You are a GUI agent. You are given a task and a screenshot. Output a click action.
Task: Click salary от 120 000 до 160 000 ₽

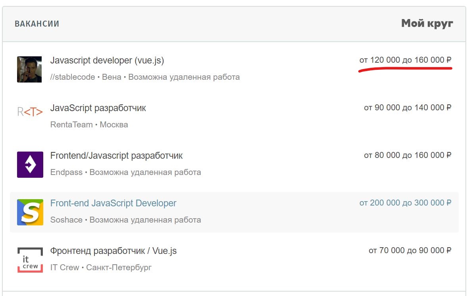[405, 60]
